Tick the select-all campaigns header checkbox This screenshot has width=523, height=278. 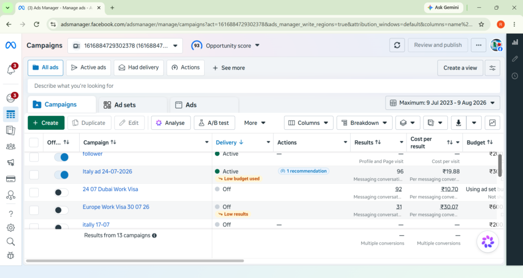click(34, 143)
